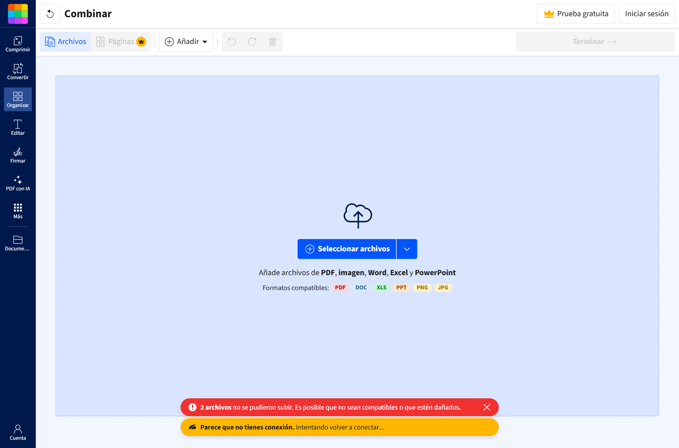Open PDF con IA tool

tap(18, 183)
